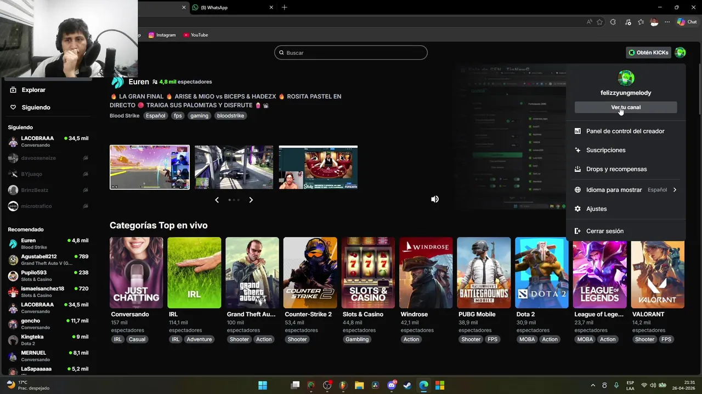Open microtrafico offline channel
Viewport: 702px width, 394px height.
click(x=48, y=206)
